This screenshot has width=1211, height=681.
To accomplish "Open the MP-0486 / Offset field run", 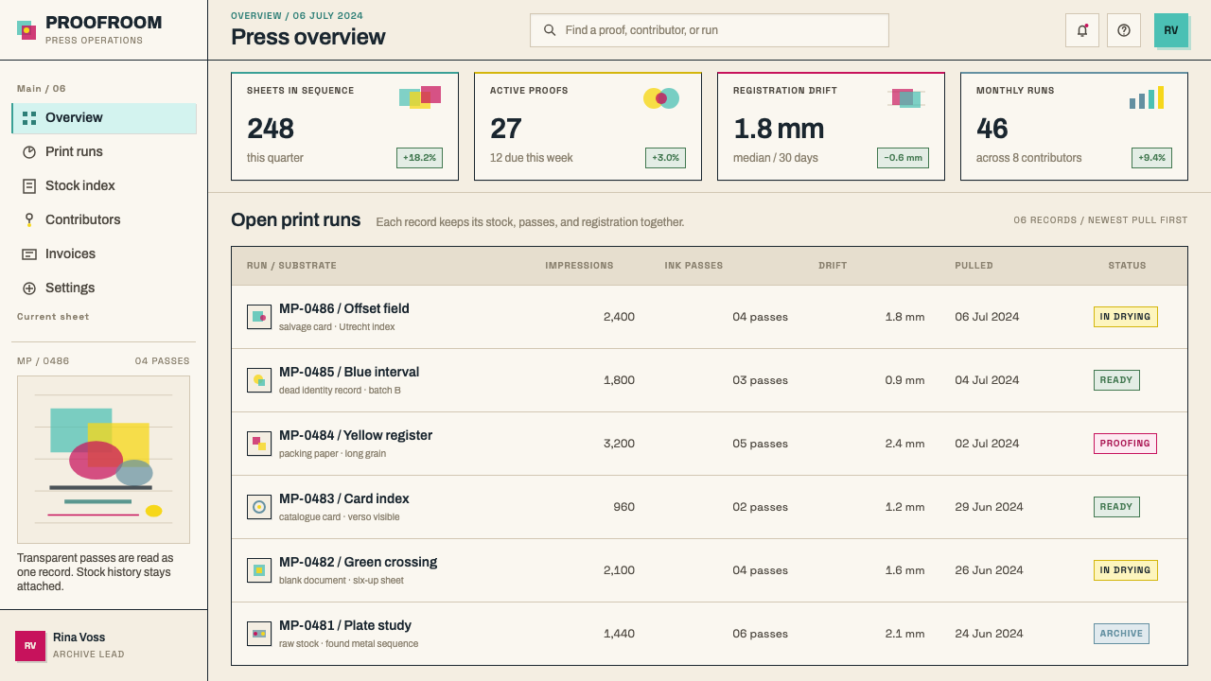I will pyautogui.click(x=710, y=317).
